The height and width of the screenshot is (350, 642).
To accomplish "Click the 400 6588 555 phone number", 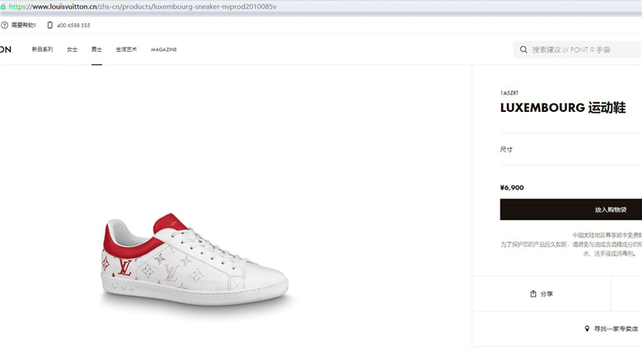I will point(74,26).
